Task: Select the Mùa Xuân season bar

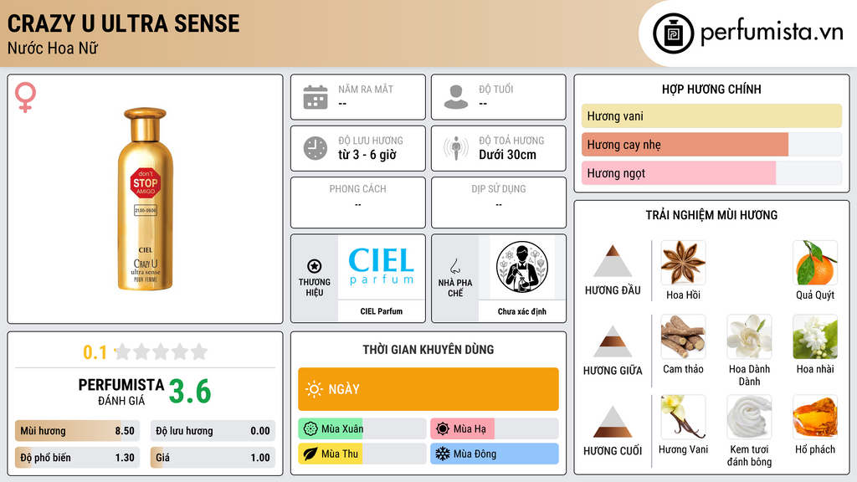Action: pyautogui.click(x=362, y=428)
